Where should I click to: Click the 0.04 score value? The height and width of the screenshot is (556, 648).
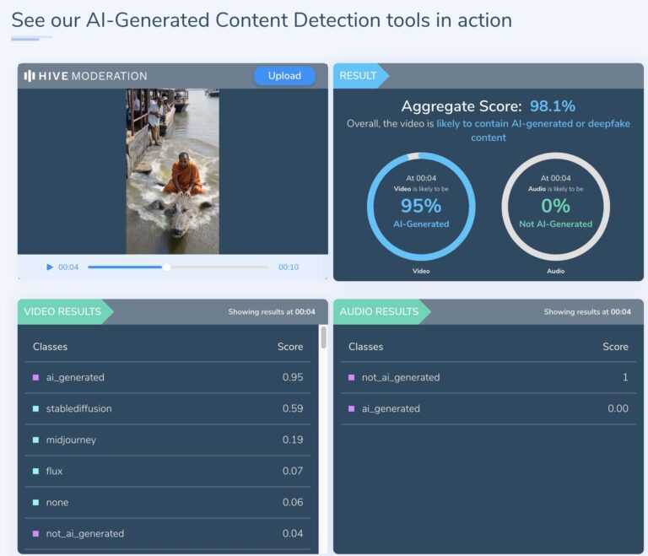pos(293,534)
